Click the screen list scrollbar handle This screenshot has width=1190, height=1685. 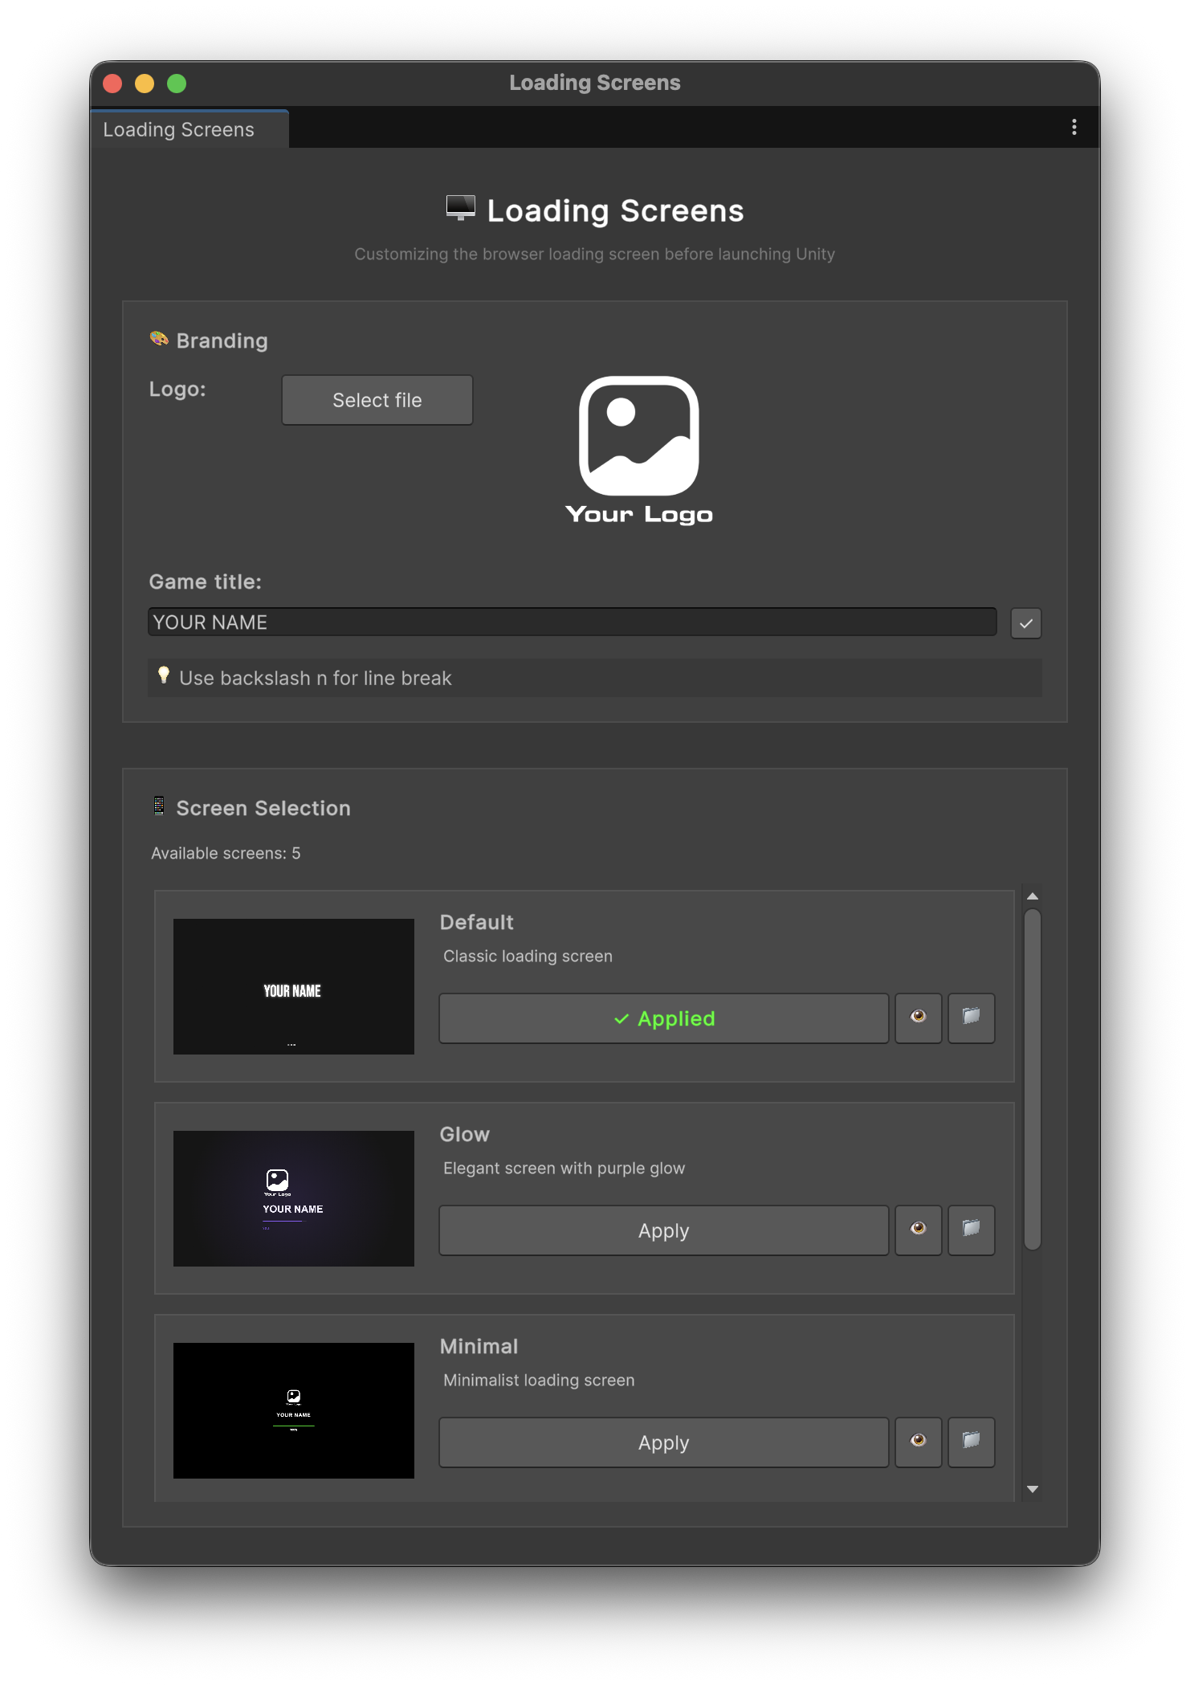pos(1033,1078)
